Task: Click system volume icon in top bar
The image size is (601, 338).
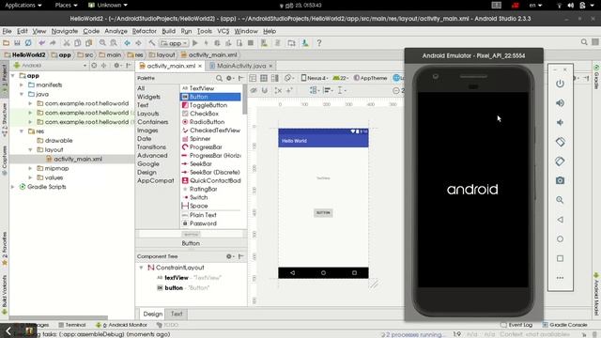Action: [571, 6]
